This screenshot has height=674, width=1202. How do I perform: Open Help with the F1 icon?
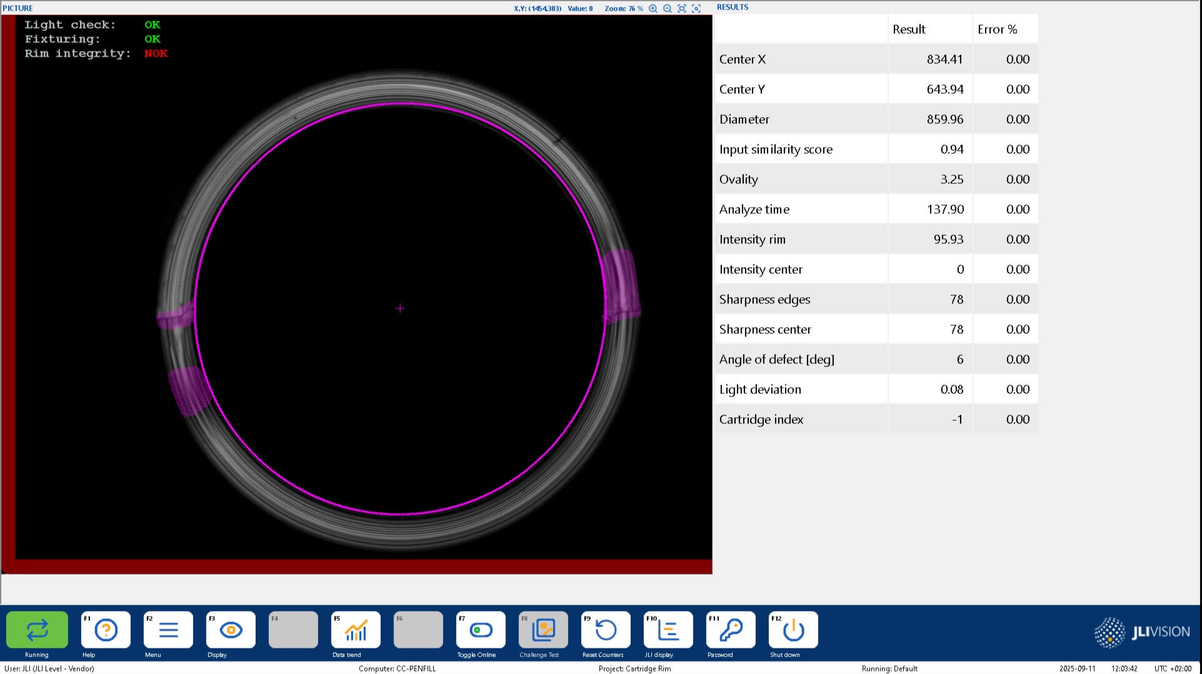tap(106, 630)
